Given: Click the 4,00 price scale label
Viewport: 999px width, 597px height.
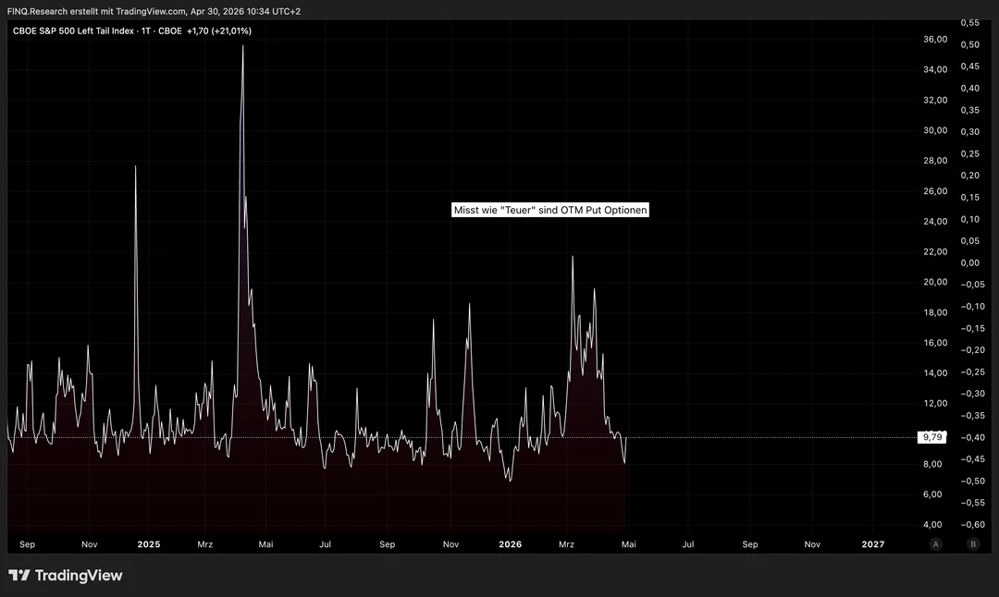Looking at the screenshot, I should [935, 525].
